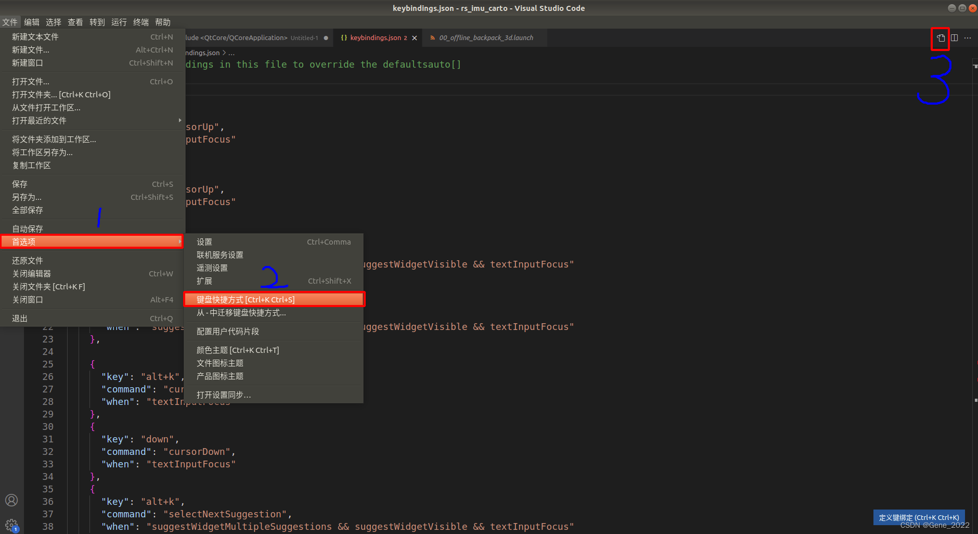The width and height of the screenshot is (978, 534).
Task: Open 配置用户代码片段 entry
Action: pos(274,332)
